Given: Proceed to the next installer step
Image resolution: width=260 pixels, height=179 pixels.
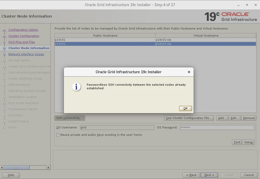Looking at the screenshot, I should [x=209, y=175].
